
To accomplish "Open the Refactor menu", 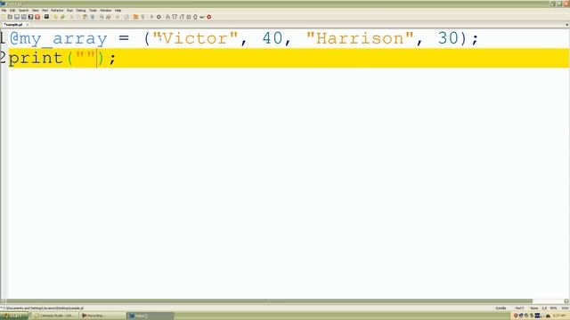I will pyautogui.click(x=57, y=11).
